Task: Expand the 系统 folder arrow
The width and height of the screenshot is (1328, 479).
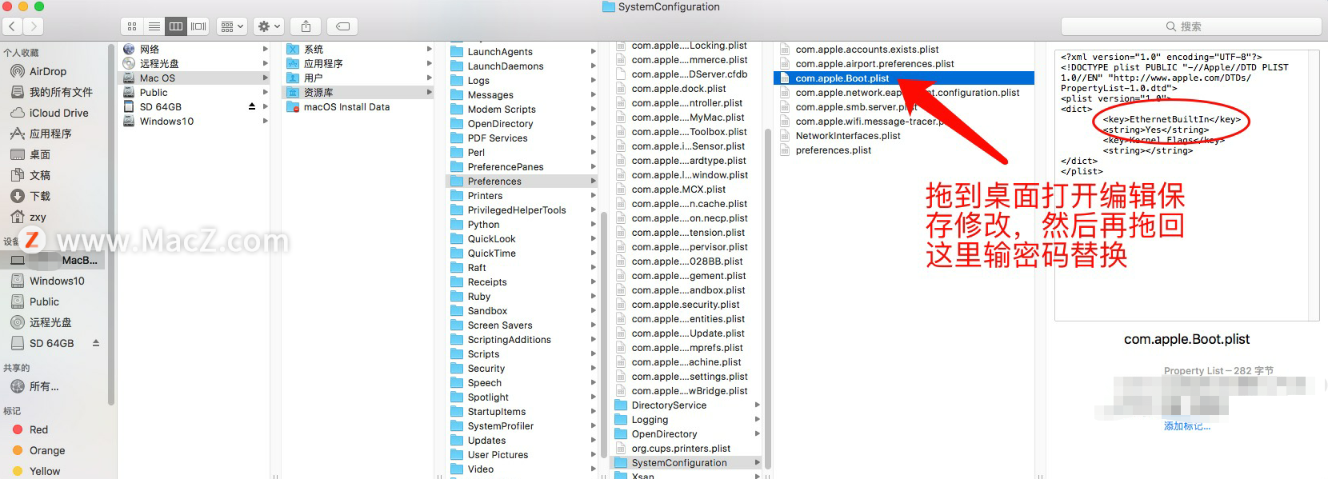Action: pyautogui.click(x=430, y=49)
